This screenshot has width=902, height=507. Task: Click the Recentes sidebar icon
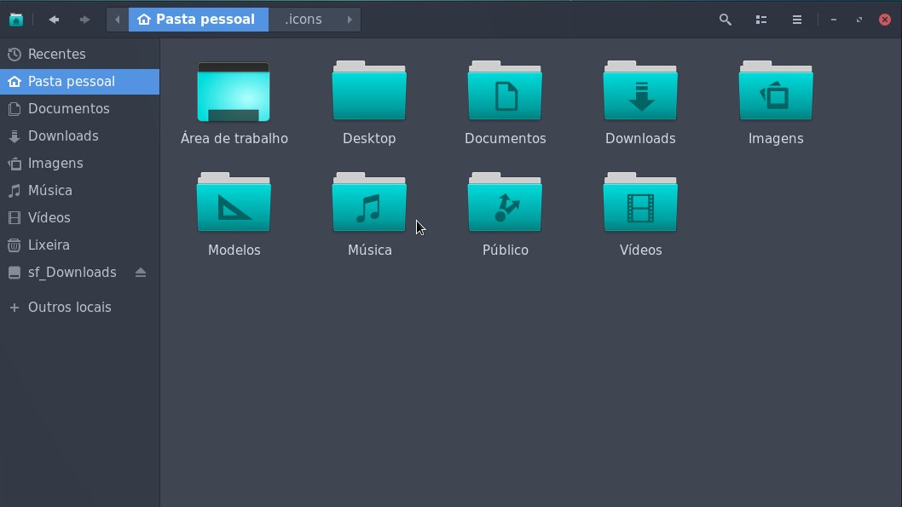pos(14,54)
